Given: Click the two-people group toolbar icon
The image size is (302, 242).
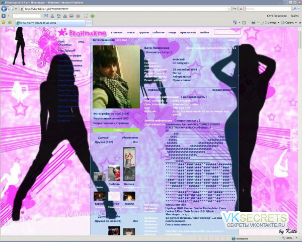Looking at the screenshot, I should 65,16.
